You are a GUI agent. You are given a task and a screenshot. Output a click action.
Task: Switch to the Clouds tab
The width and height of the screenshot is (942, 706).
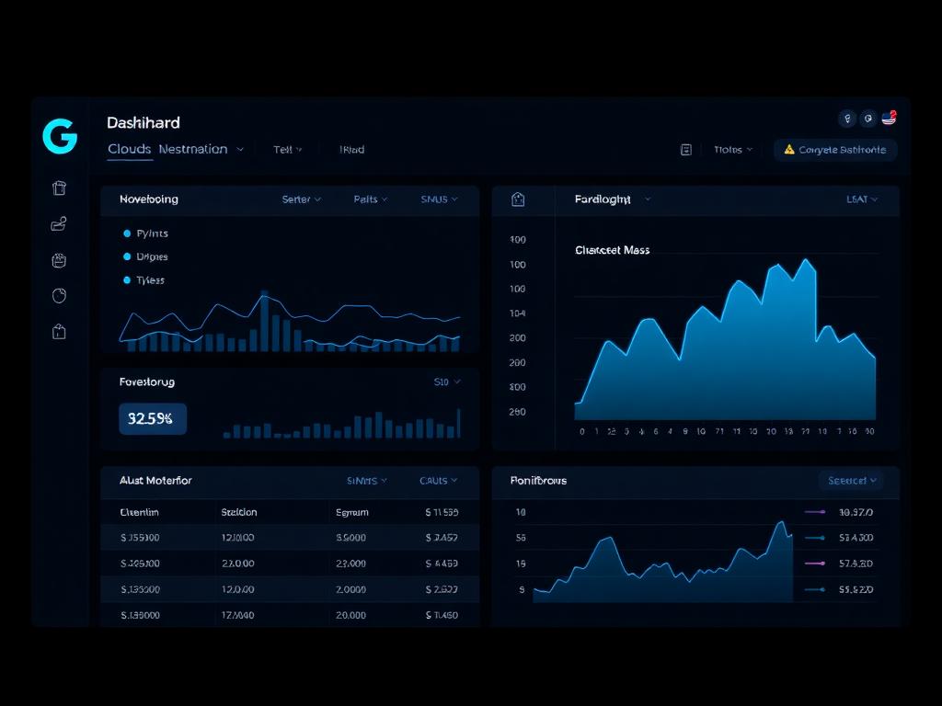click(x=130, y=149)
